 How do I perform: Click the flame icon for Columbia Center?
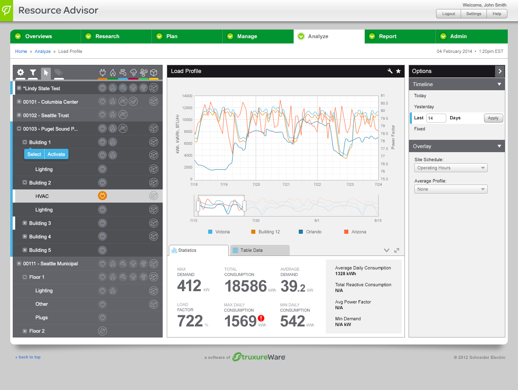(113, 101)
